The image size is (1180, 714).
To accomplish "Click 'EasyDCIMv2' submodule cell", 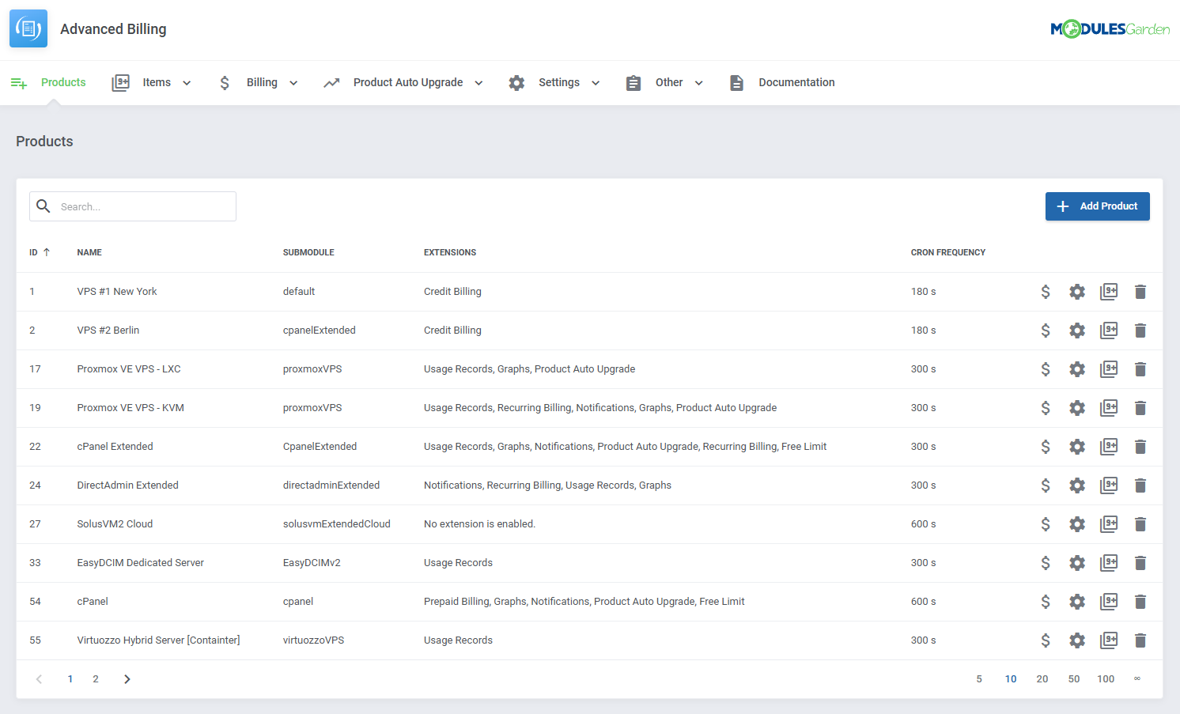I will click(x=312, y=563).
